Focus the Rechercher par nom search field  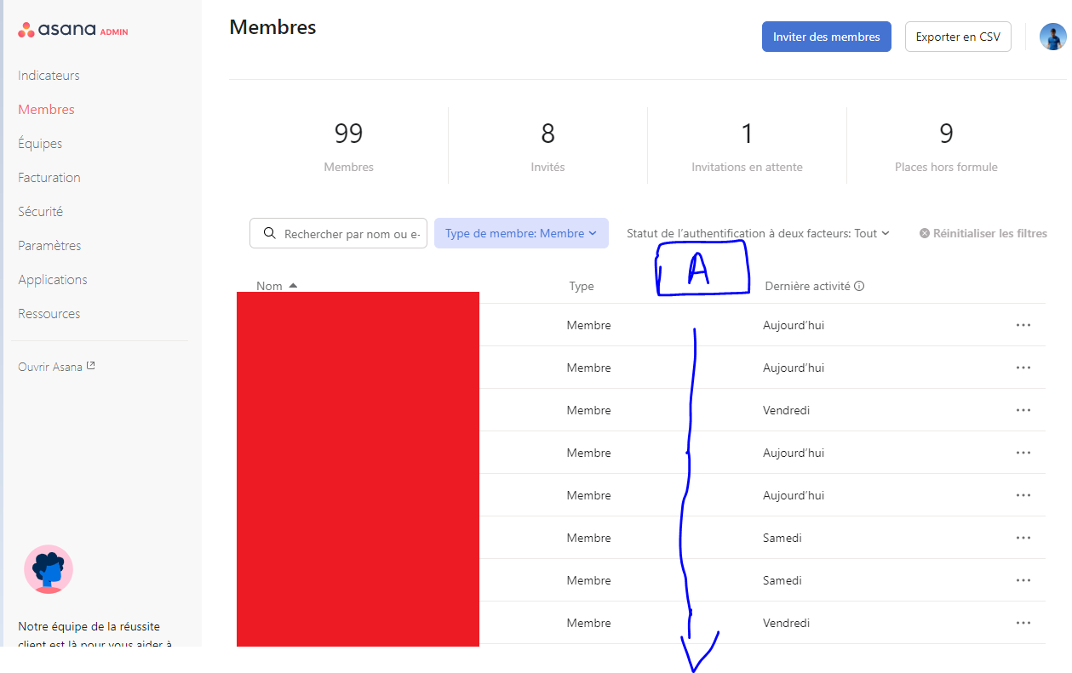tap(338, 233)
